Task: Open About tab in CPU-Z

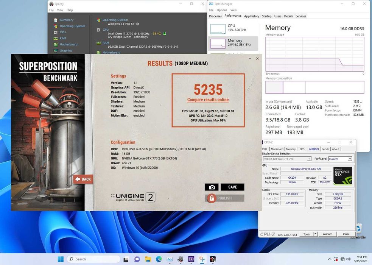Action: tap(335, 149)
